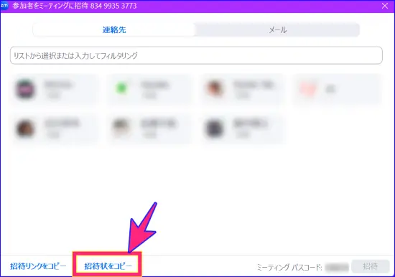Switch to the 連絡先 tab
This screenshot has width=395, height=277.
tap(114, 30)
